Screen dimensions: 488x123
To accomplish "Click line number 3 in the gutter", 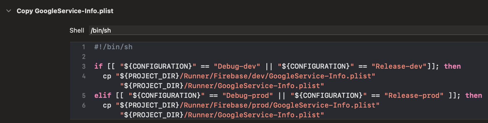I will point(84,66).
